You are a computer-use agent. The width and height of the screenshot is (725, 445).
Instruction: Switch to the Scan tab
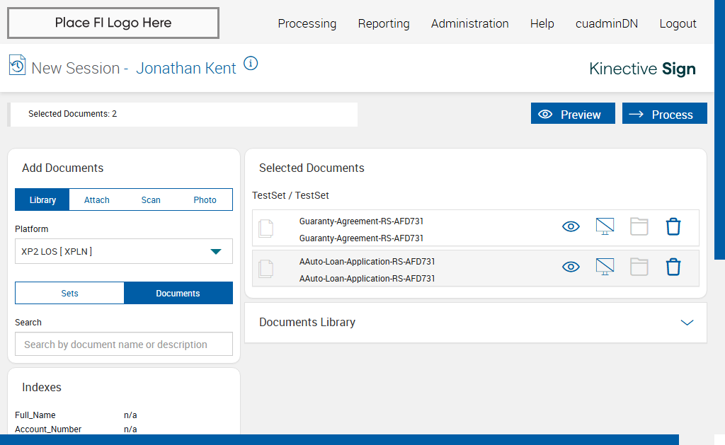151,200
